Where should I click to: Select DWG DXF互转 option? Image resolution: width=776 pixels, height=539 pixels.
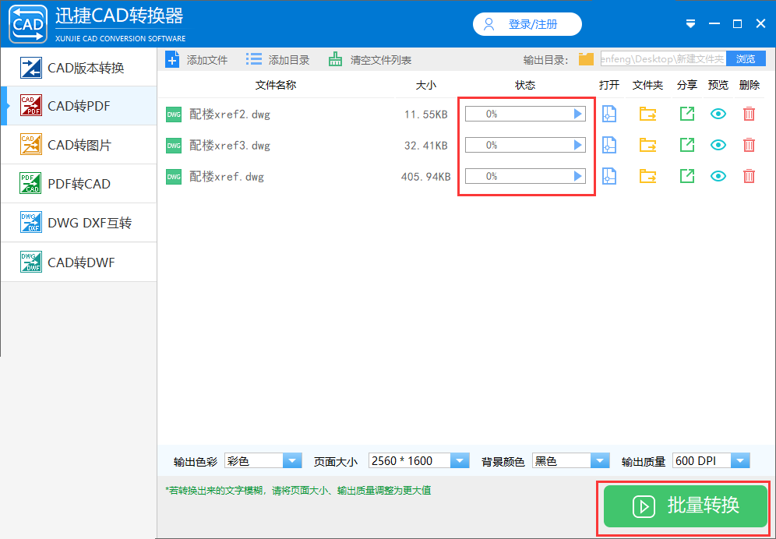coord(79,223)
